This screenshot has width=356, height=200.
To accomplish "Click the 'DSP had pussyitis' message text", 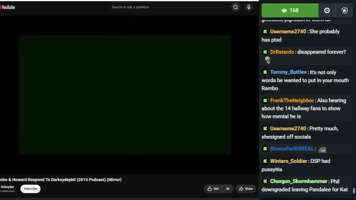I will [x=296, y=165].
